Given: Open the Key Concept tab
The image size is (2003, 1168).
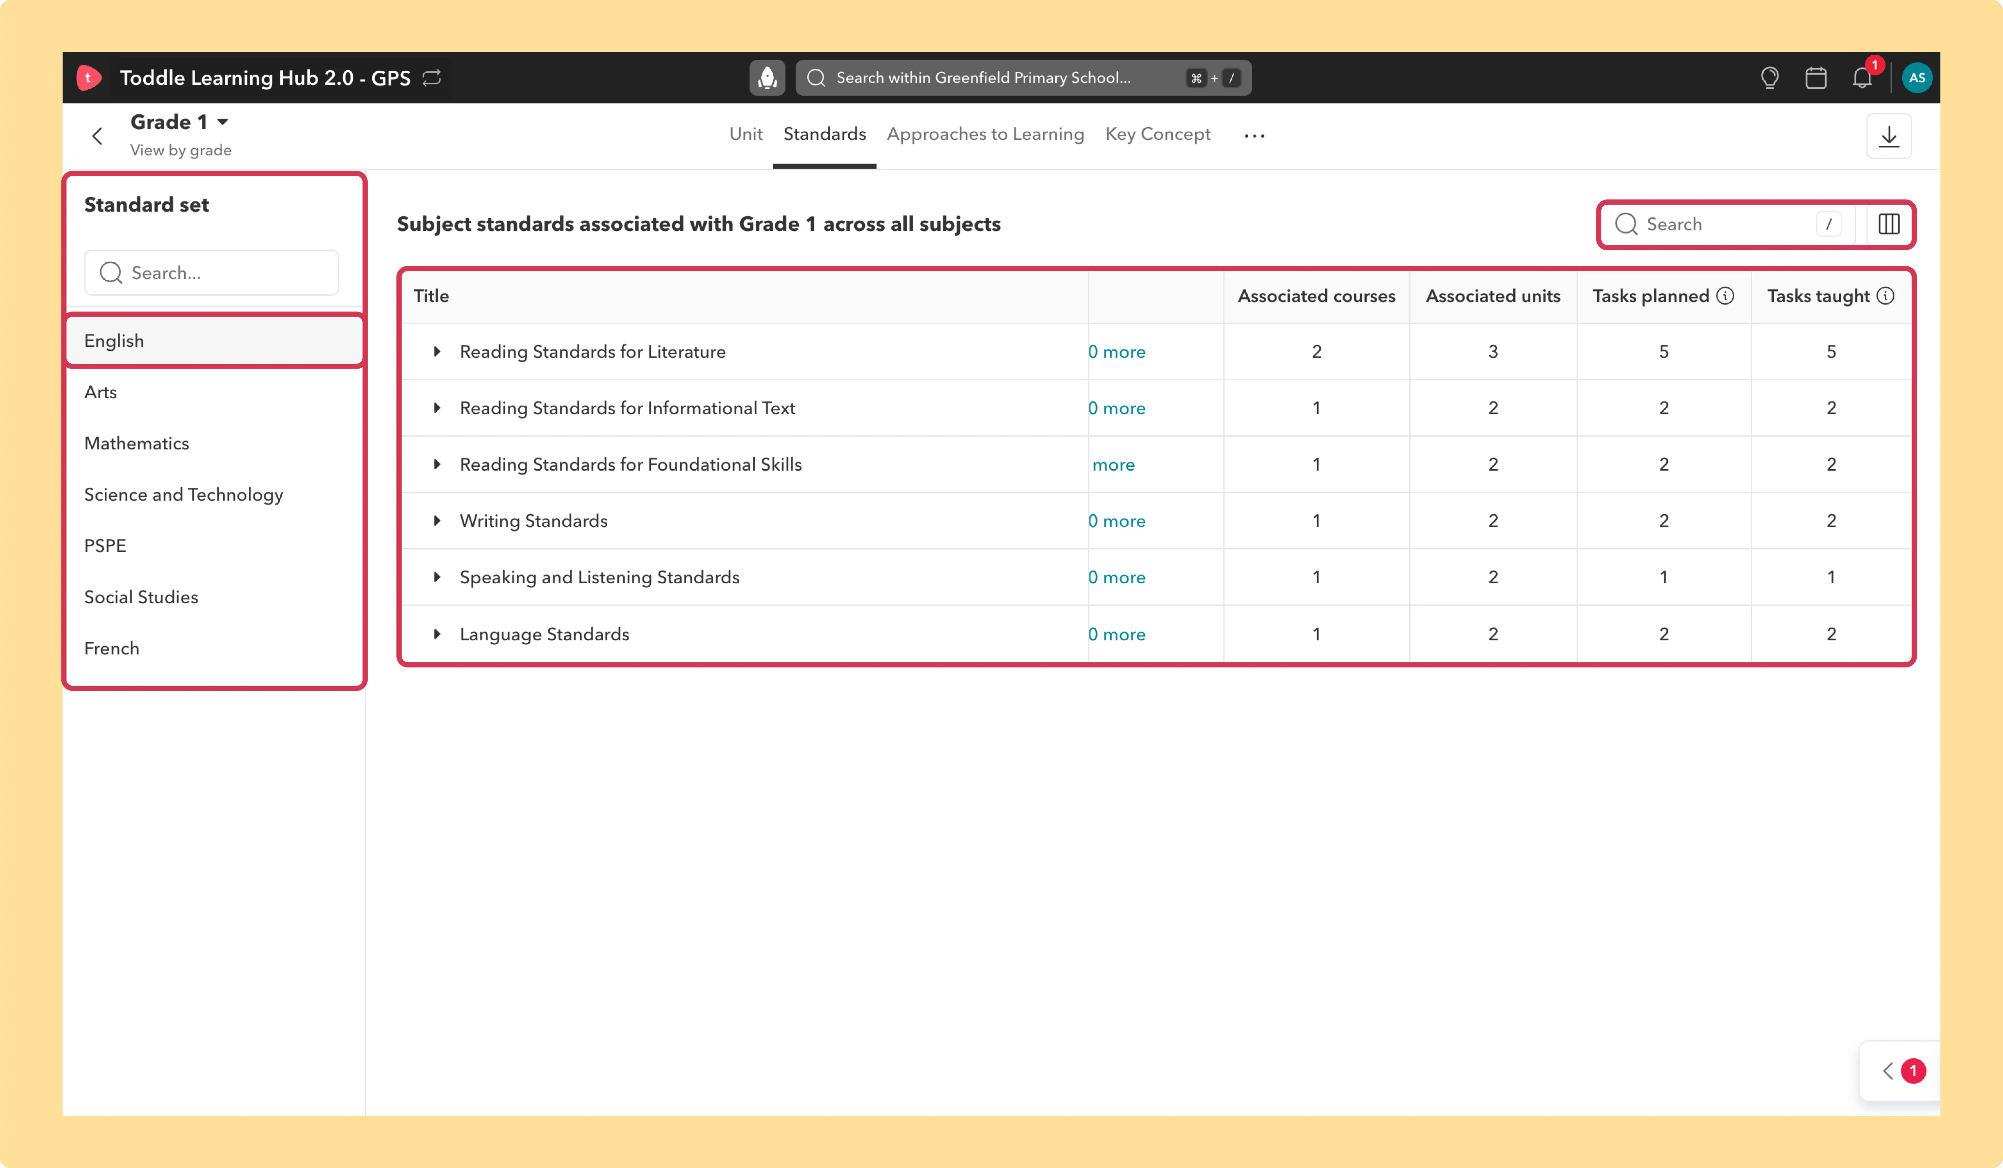Looking at the screenshot, I should [x=1157, y=134].
